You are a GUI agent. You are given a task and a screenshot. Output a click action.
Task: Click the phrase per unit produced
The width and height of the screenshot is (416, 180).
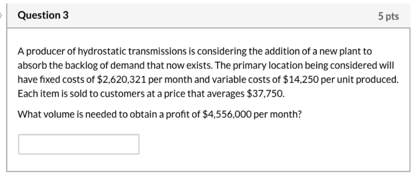360,80
